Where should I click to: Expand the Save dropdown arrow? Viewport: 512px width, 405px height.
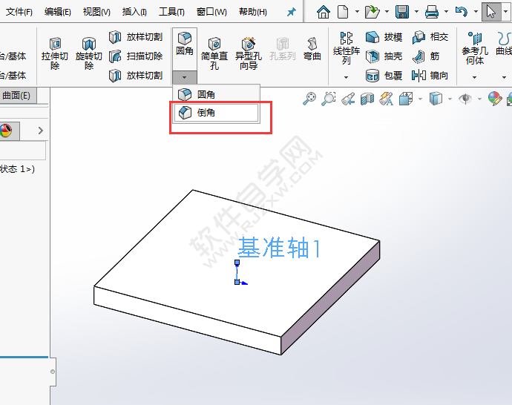(x=416, y=12)
